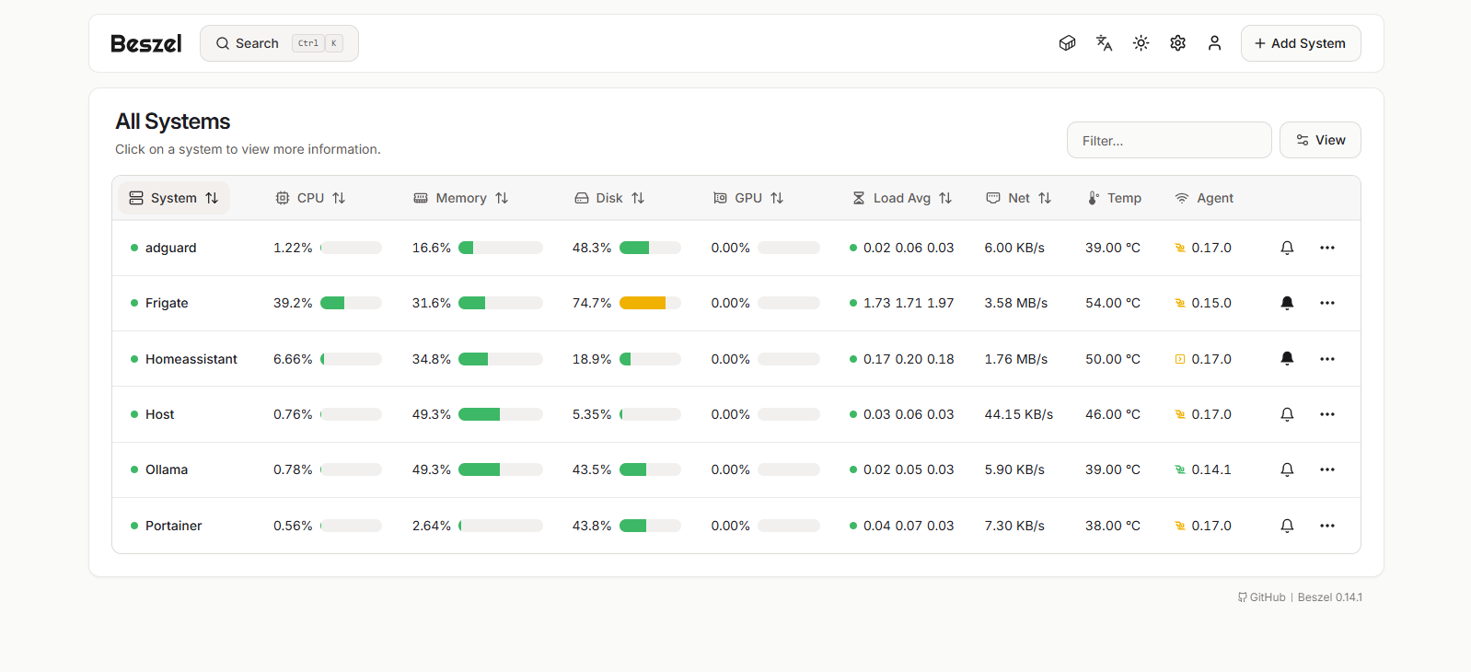Sort systems by Load Avg column
This screenshot has height=672, width=1471.
902,198
